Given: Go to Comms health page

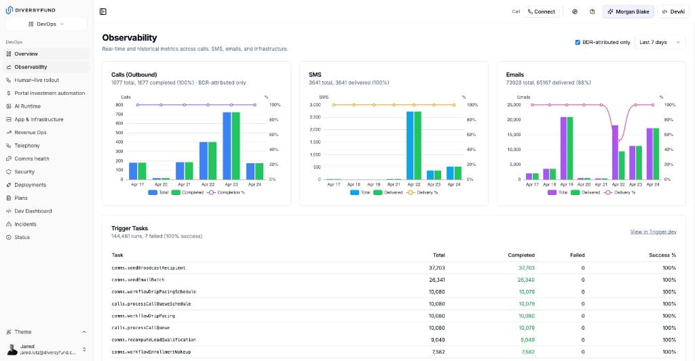Looking at the screenshot, I should [47, 158].
